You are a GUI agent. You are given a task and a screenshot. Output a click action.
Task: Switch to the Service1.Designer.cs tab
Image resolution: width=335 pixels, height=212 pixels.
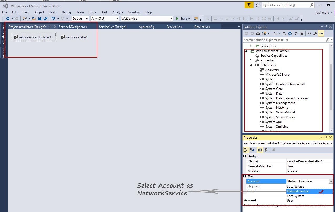click(x=73, y=27)
